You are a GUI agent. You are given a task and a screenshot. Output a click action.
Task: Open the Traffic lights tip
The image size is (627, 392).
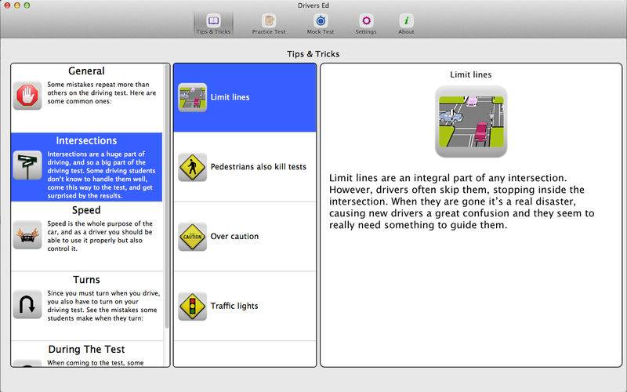pos(234,306)
